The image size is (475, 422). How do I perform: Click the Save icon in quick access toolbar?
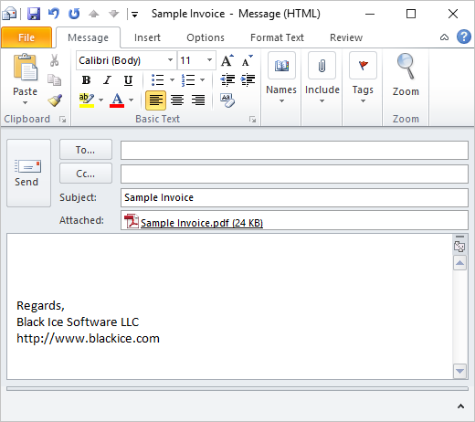click(x=34, y=14)
